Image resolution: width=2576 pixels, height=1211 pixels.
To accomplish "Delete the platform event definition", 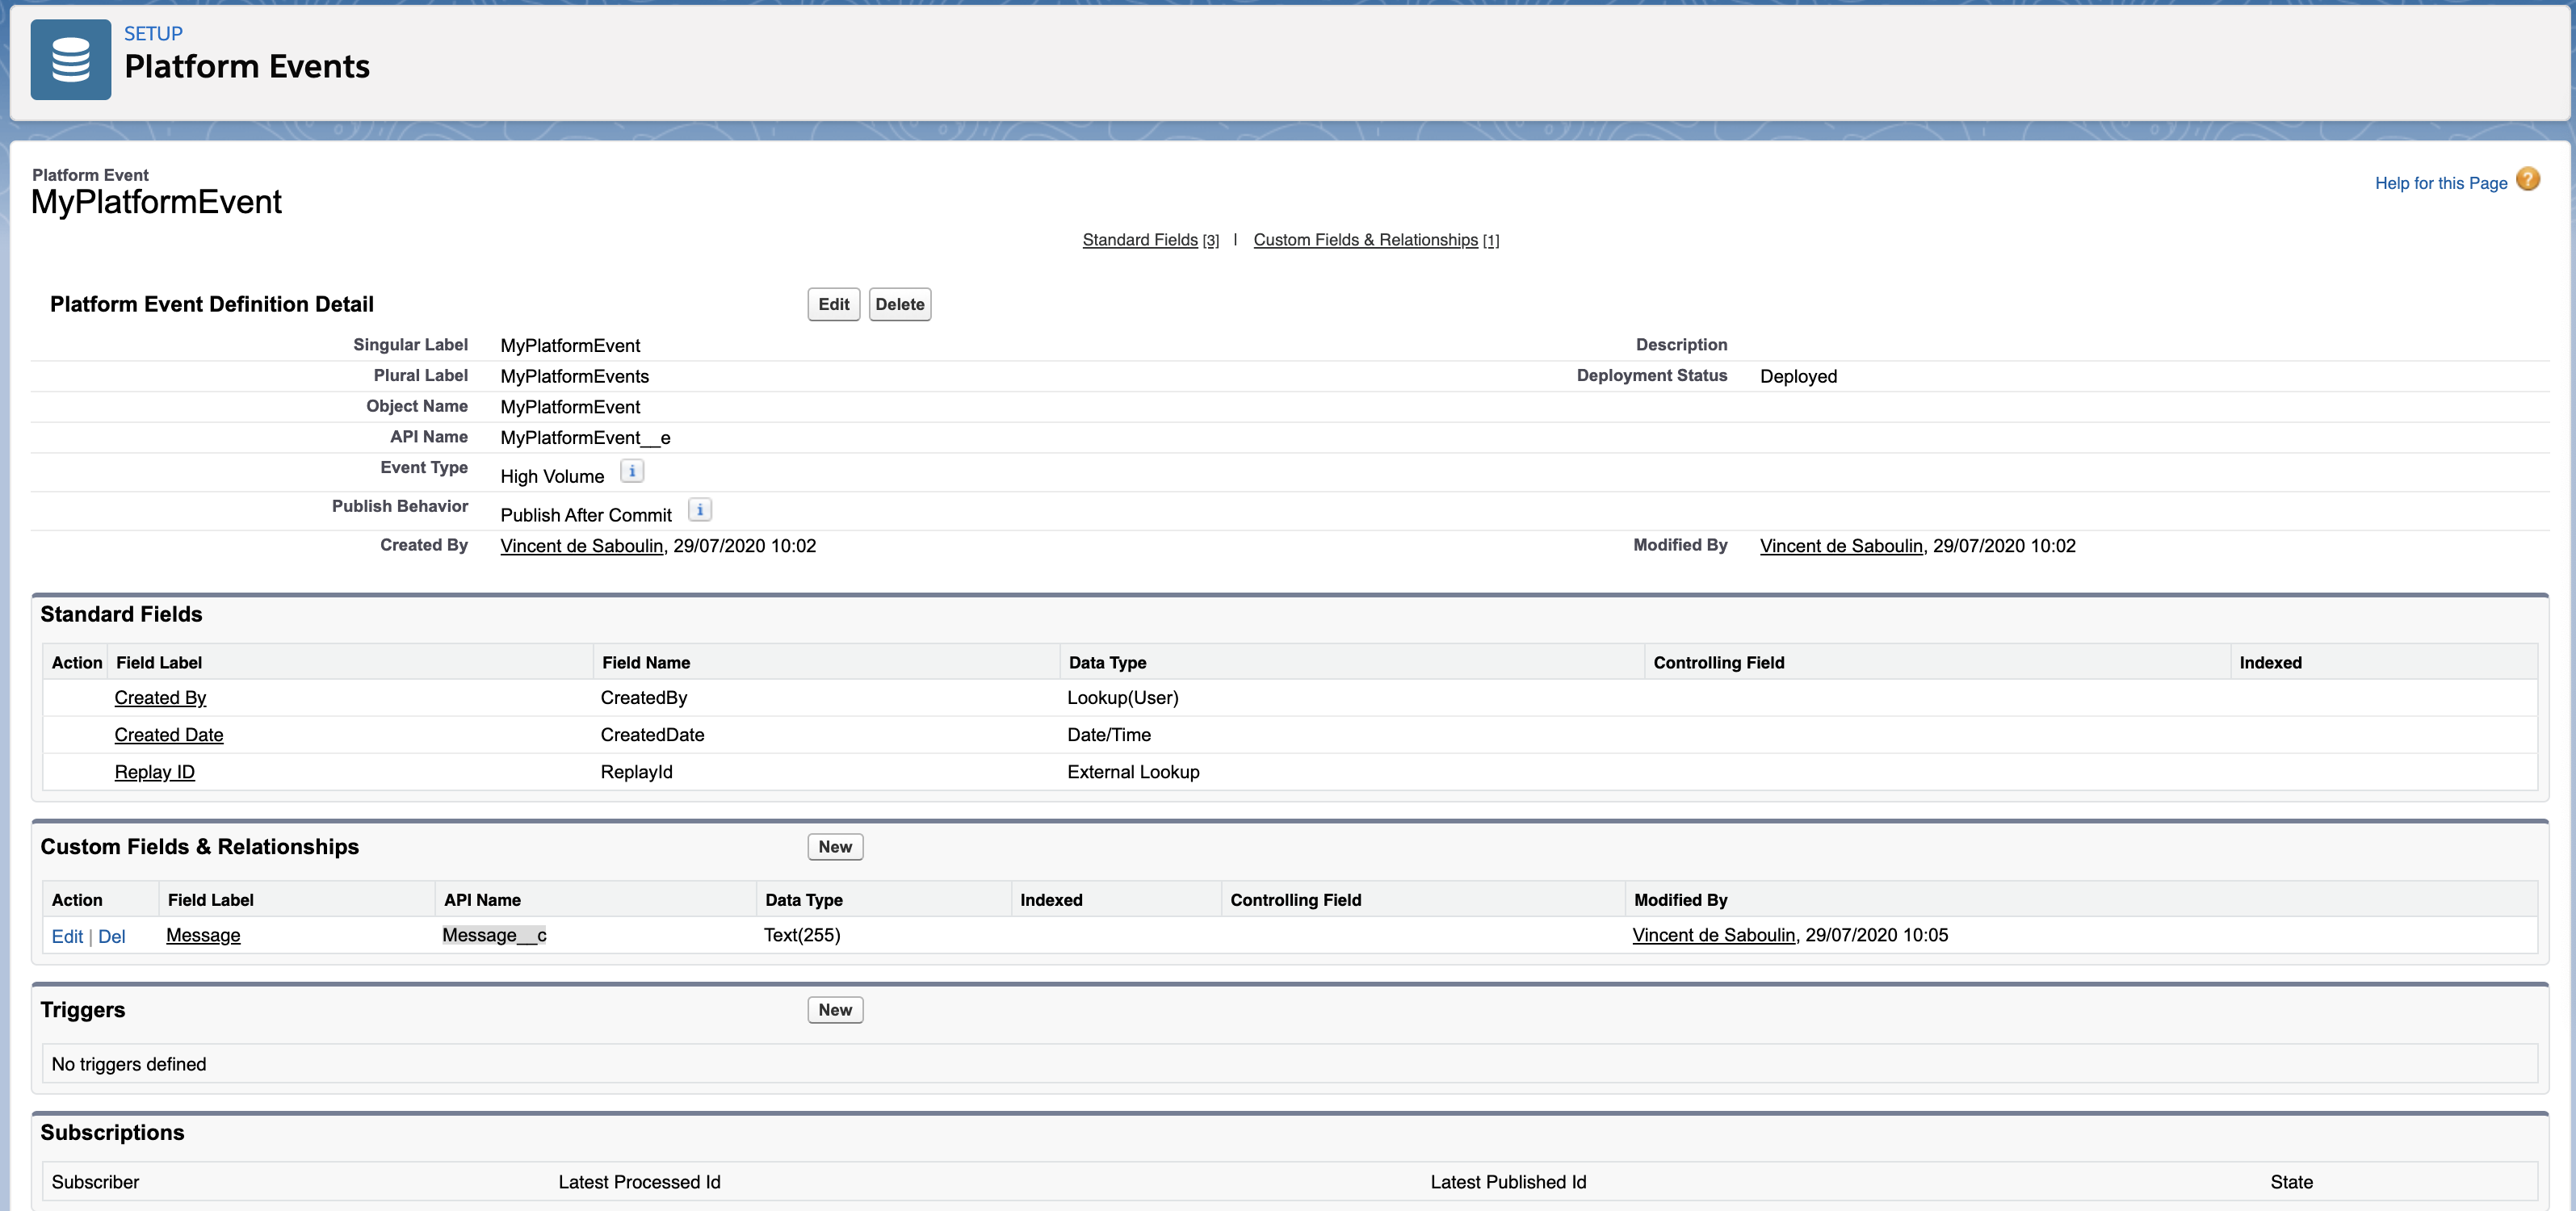I will click(x=899, y=304).
